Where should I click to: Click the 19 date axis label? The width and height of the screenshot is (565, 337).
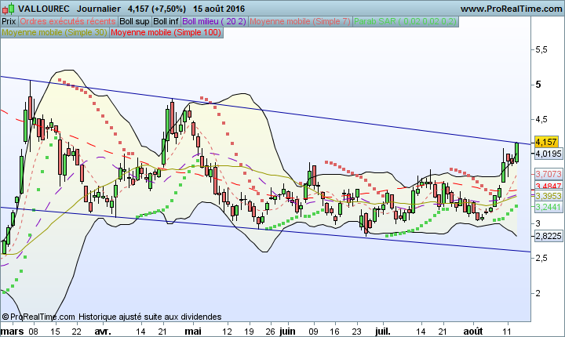pyautogui.click(x=249, y=332)
